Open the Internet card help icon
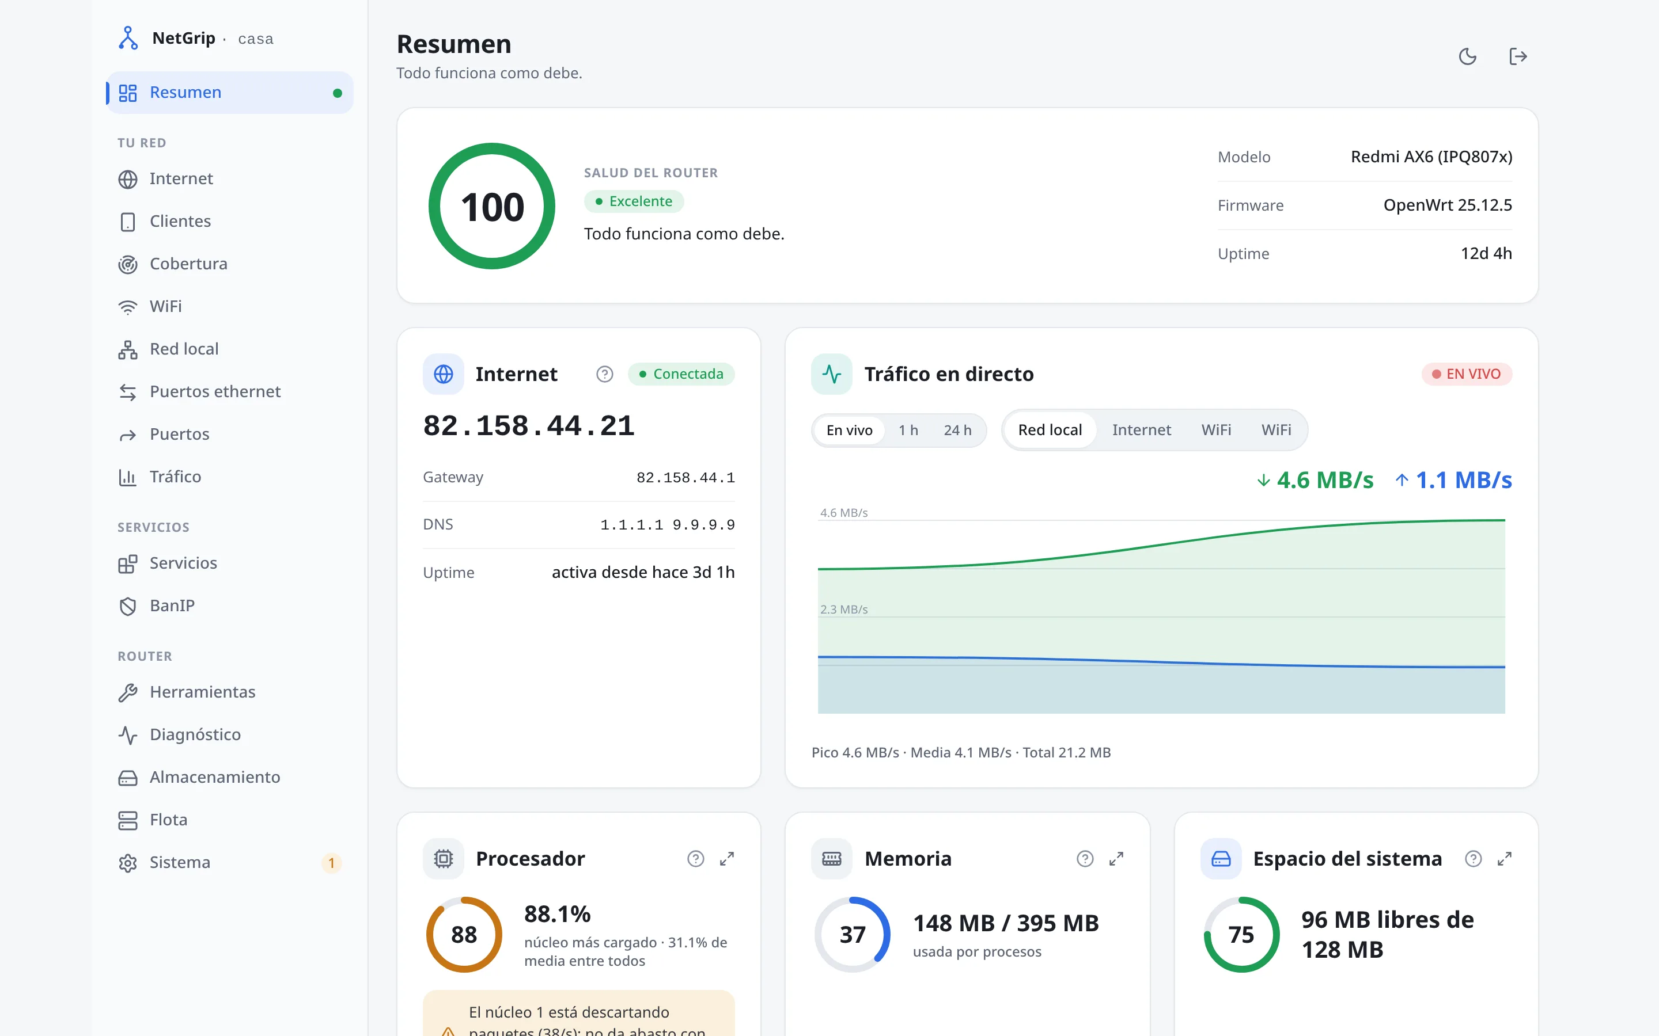Image resolution: width=1659 pixels, height=1036 pixels. pyautogui.click(x=604, y=374)
